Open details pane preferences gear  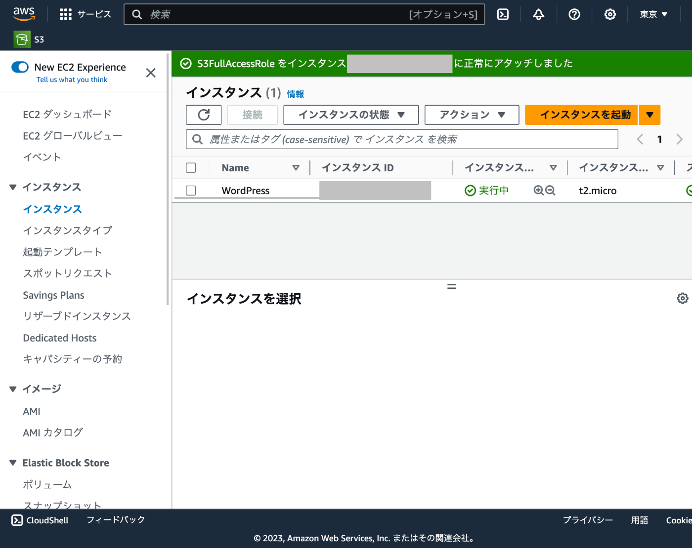tap(683, 298)
